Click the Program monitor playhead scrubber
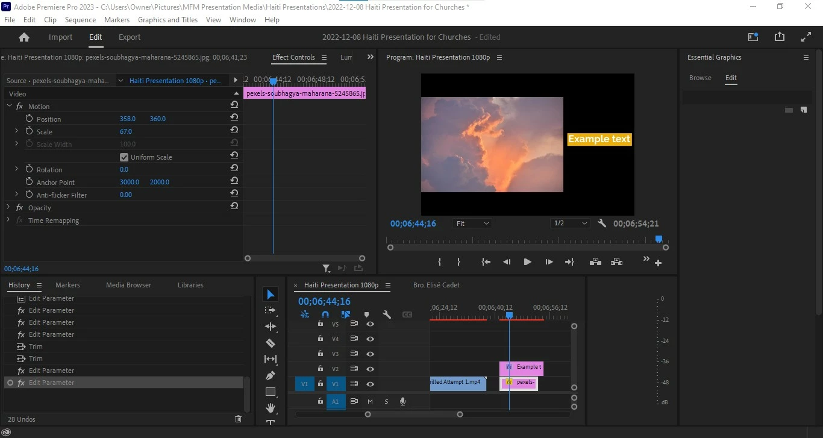This screenshot has height=438, width=823. point(659,239)
